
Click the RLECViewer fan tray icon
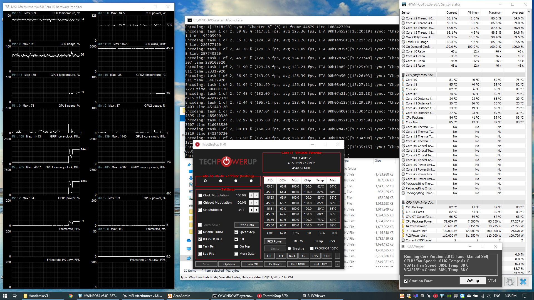[422, 296]
